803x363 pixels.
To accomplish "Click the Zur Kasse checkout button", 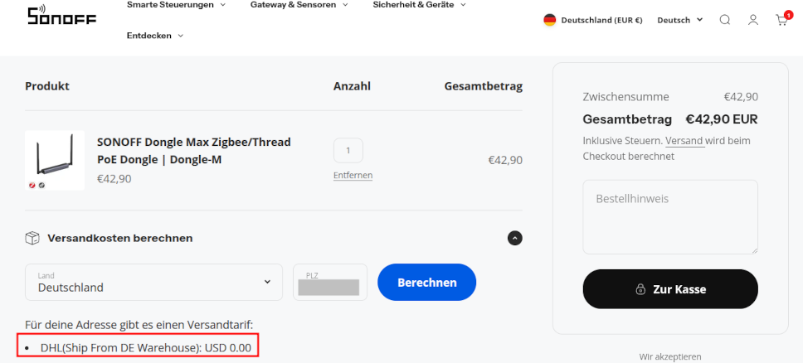I will [670, 289].
